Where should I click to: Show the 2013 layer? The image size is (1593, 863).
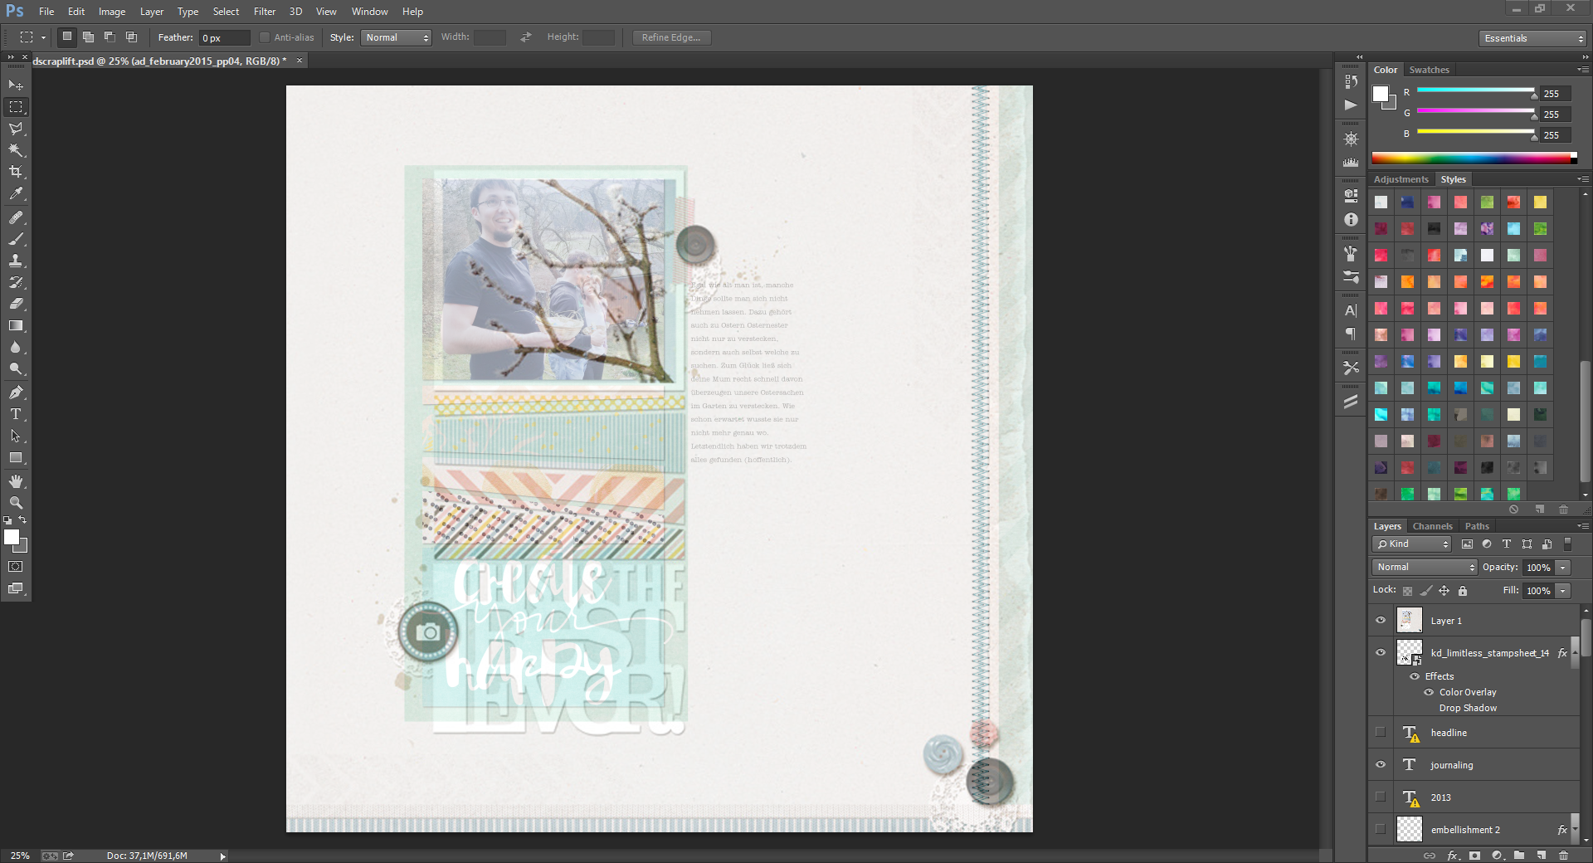pos(1381,797)
